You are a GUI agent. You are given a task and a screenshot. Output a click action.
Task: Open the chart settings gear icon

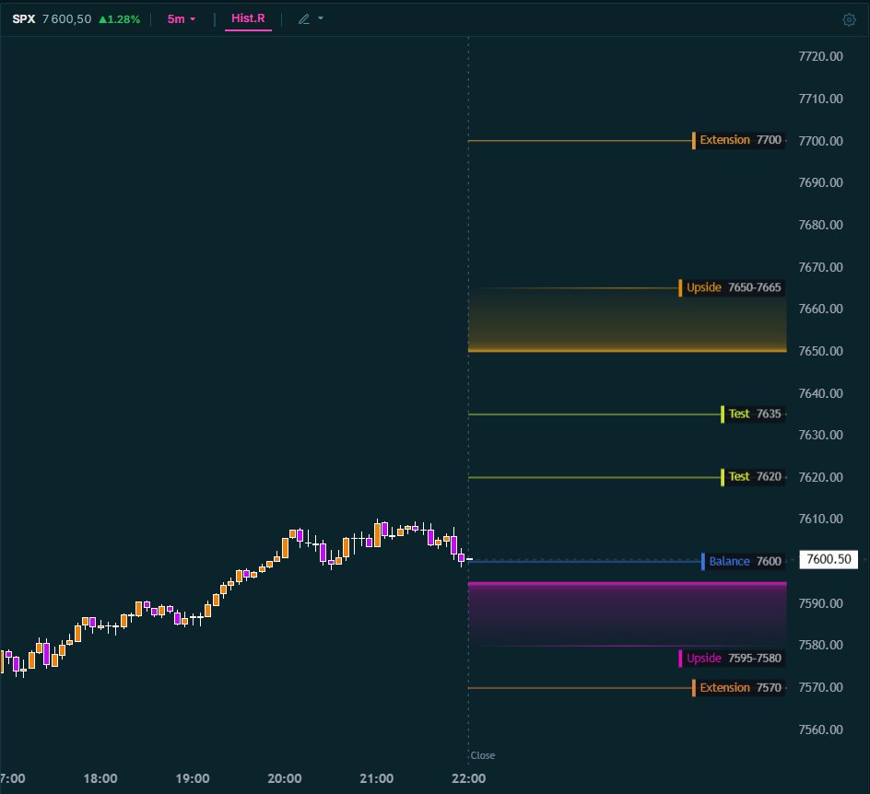(849, 20)
